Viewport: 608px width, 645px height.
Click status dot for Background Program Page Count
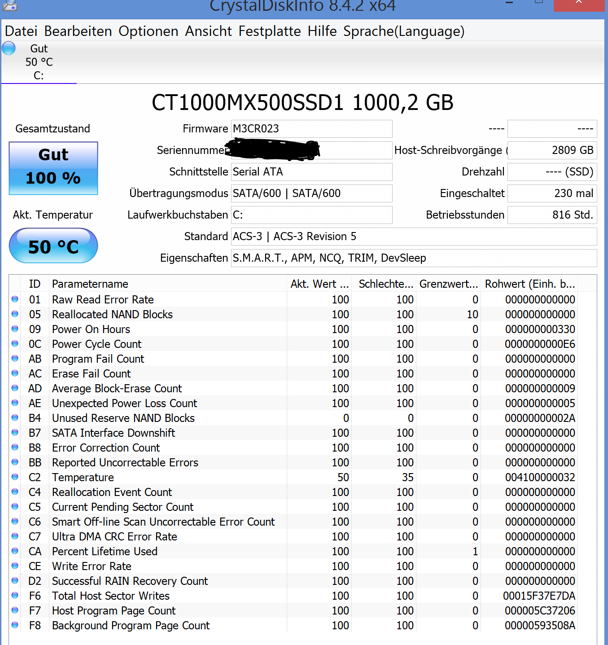[x=15, y=625]
